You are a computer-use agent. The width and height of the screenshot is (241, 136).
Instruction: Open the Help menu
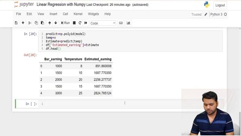click(108, 14)
